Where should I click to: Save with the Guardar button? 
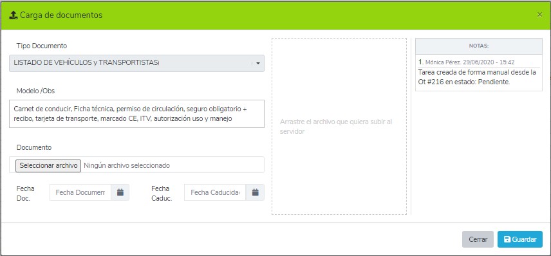point(520,239)
